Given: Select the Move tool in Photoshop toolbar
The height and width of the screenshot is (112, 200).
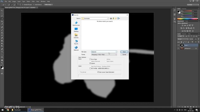Looking at the screenshot, I should pyautogui.click(x=2, y=11).
